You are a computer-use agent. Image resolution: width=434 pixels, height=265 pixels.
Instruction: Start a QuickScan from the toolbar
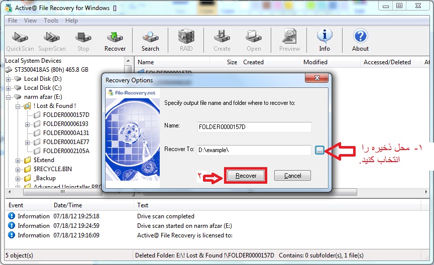pos(20,41)
